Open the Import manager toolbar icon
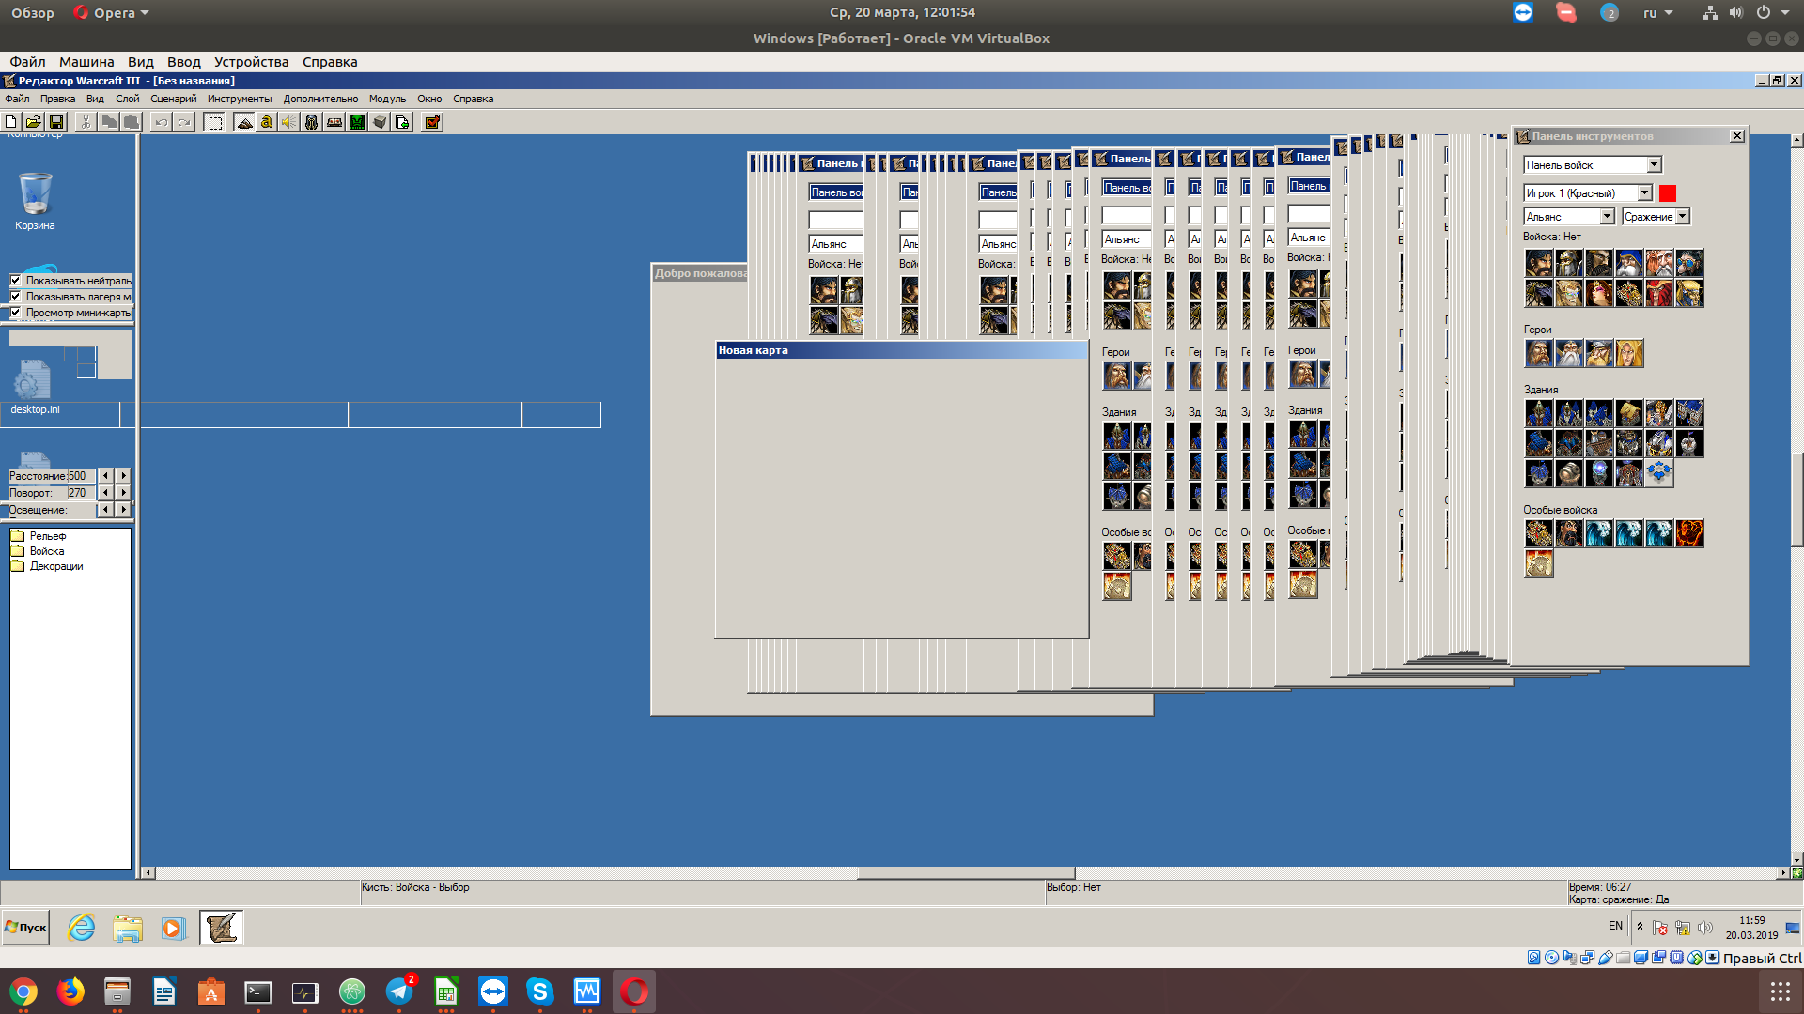Viewport: 1804px width, 1014px height. pos(402,122)
